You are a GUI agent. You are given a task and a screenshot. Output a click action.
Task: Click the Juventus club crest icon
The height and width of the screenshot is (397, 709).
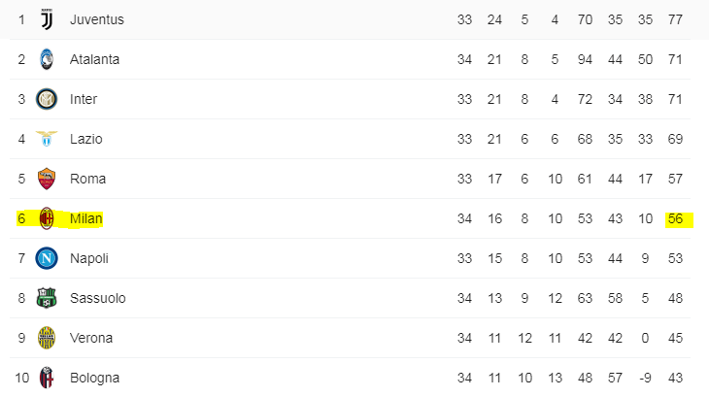click(46, 19)
